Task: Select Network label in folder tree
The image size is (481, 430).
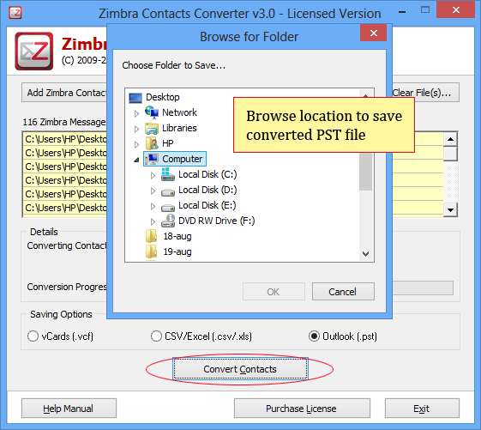Action: (179, 112)
